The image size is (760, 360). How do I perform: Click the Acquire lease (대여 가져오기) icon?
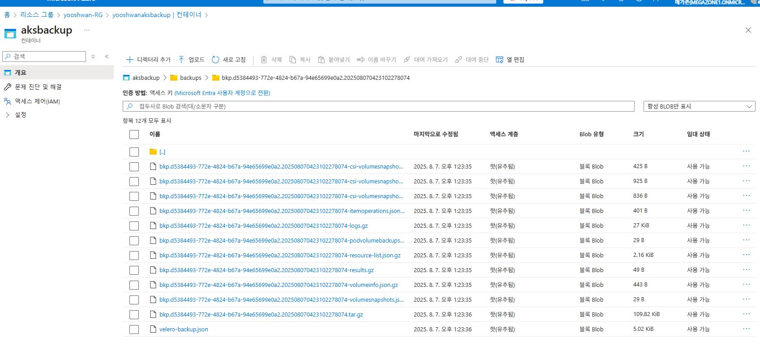click(x=407, y=60)
